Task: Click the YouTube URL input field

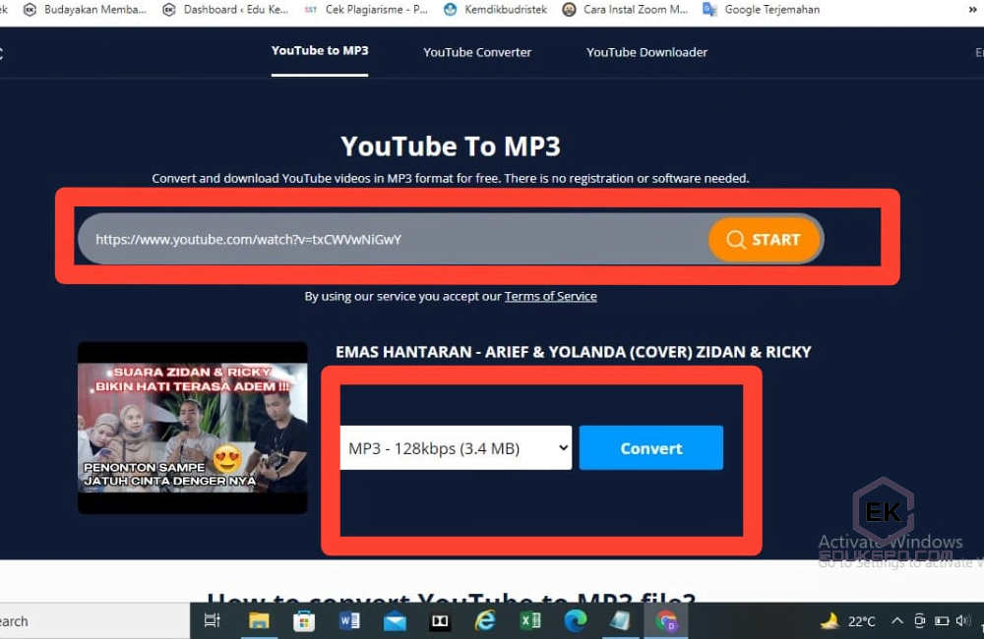Action: [396, 239]
